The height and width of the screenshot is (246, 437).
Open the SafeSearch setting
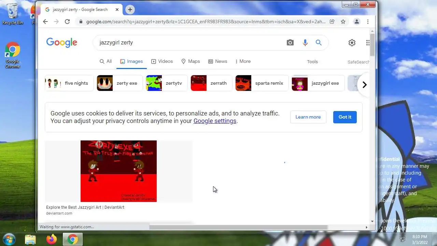click(x=358, y=62)
